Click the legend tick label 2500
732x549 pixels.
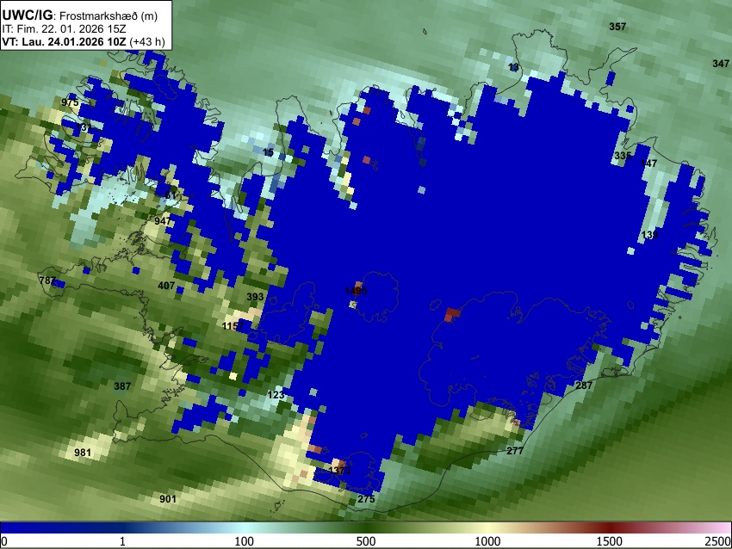[x=719, y=541]
